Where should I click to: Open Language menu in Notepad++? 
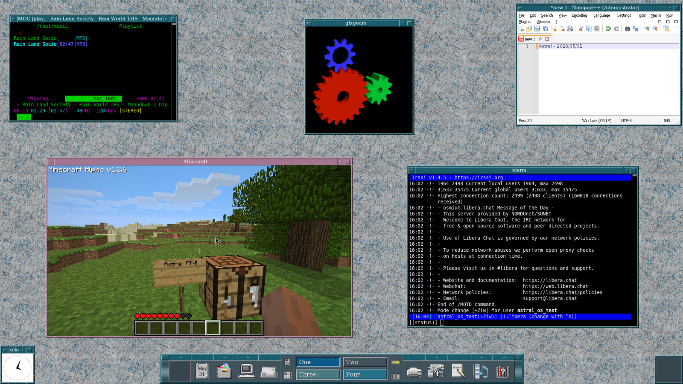(x=601, y=15)
